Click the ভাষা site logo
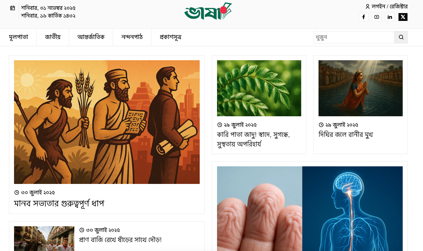This screenshot has height=251, width=423. pyautogui.click(x=208, y=11)
